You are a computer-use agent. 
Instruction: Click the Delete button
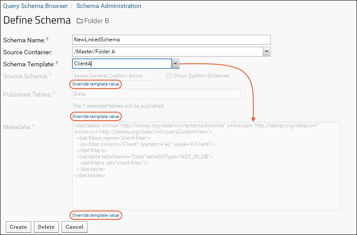coord(46,227)
